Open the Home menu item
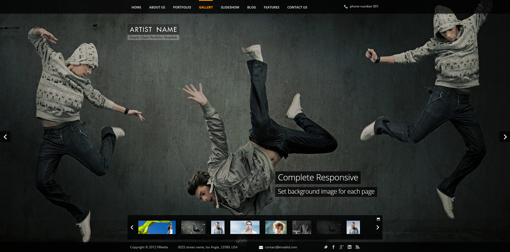Viewport: 510px width, 252px height. (136, 7)
